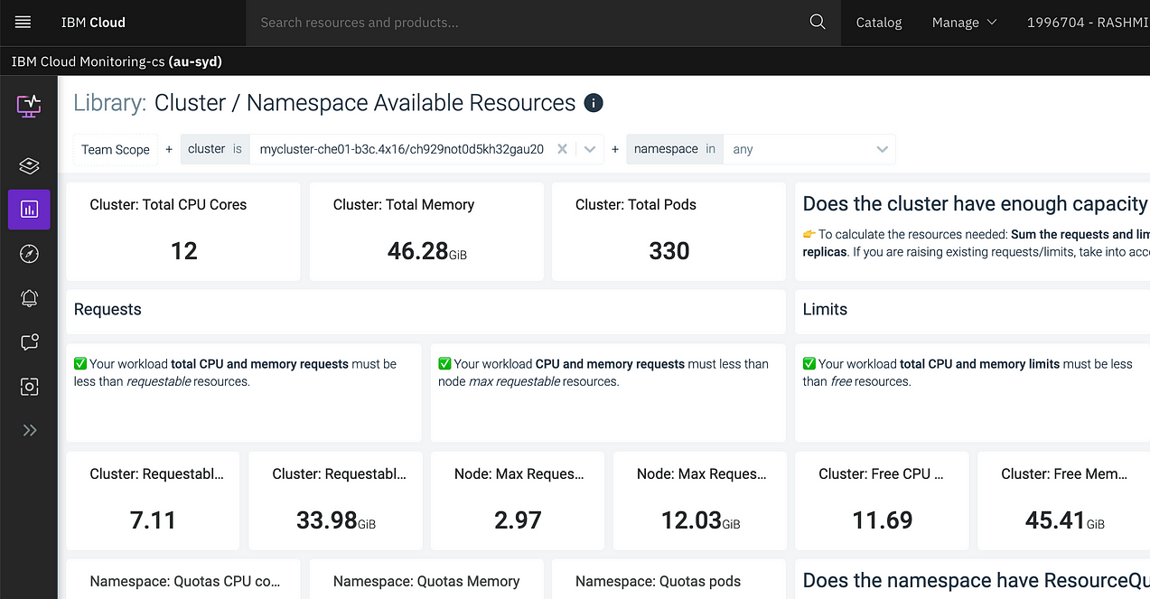
Task: Focus the Search resources and products field
Action: tap(529, 23)
